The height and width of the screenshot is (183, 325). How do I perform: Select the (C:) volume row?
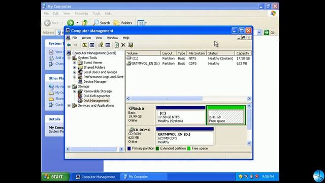click(x=188, y=58)
